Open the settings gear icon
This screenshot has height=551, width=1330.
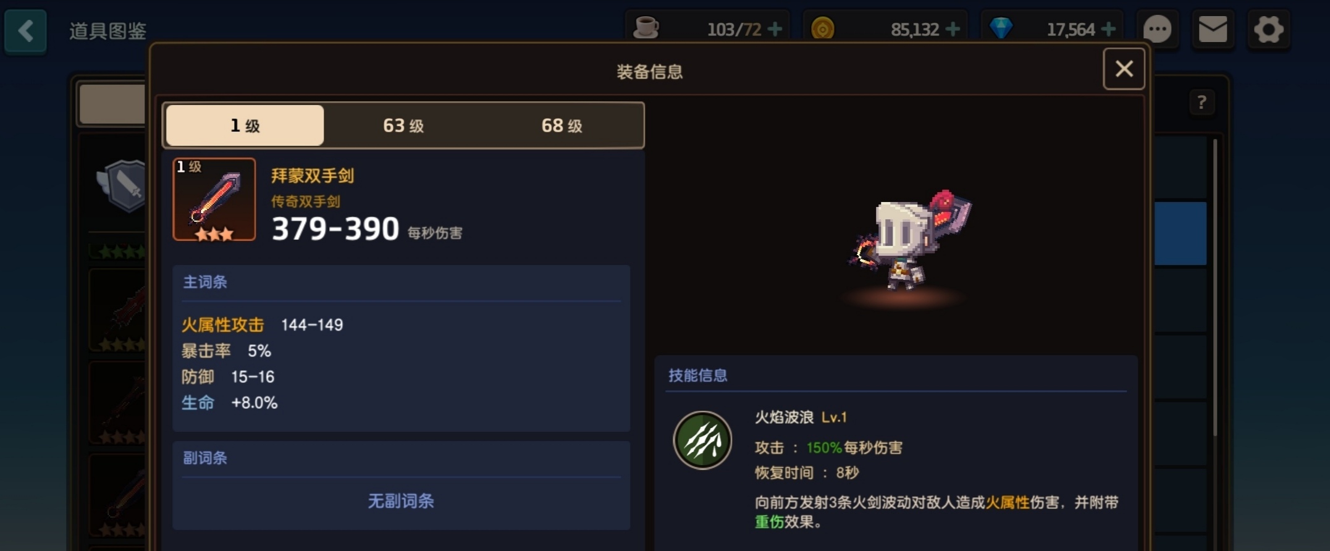tap(1268, 30)
